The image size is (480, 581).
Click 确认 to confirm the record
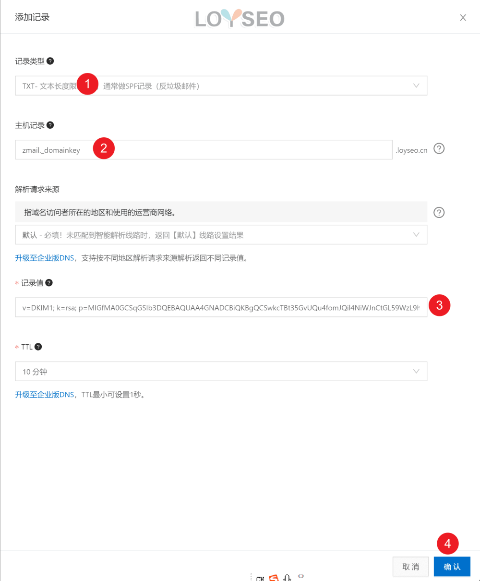click(x=452, y=567)
